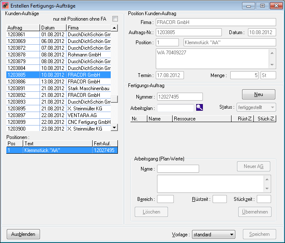Click into the Arbeitsplan input field
The height and width of the screenshot is (243, 285).
[x=176, y=108]
